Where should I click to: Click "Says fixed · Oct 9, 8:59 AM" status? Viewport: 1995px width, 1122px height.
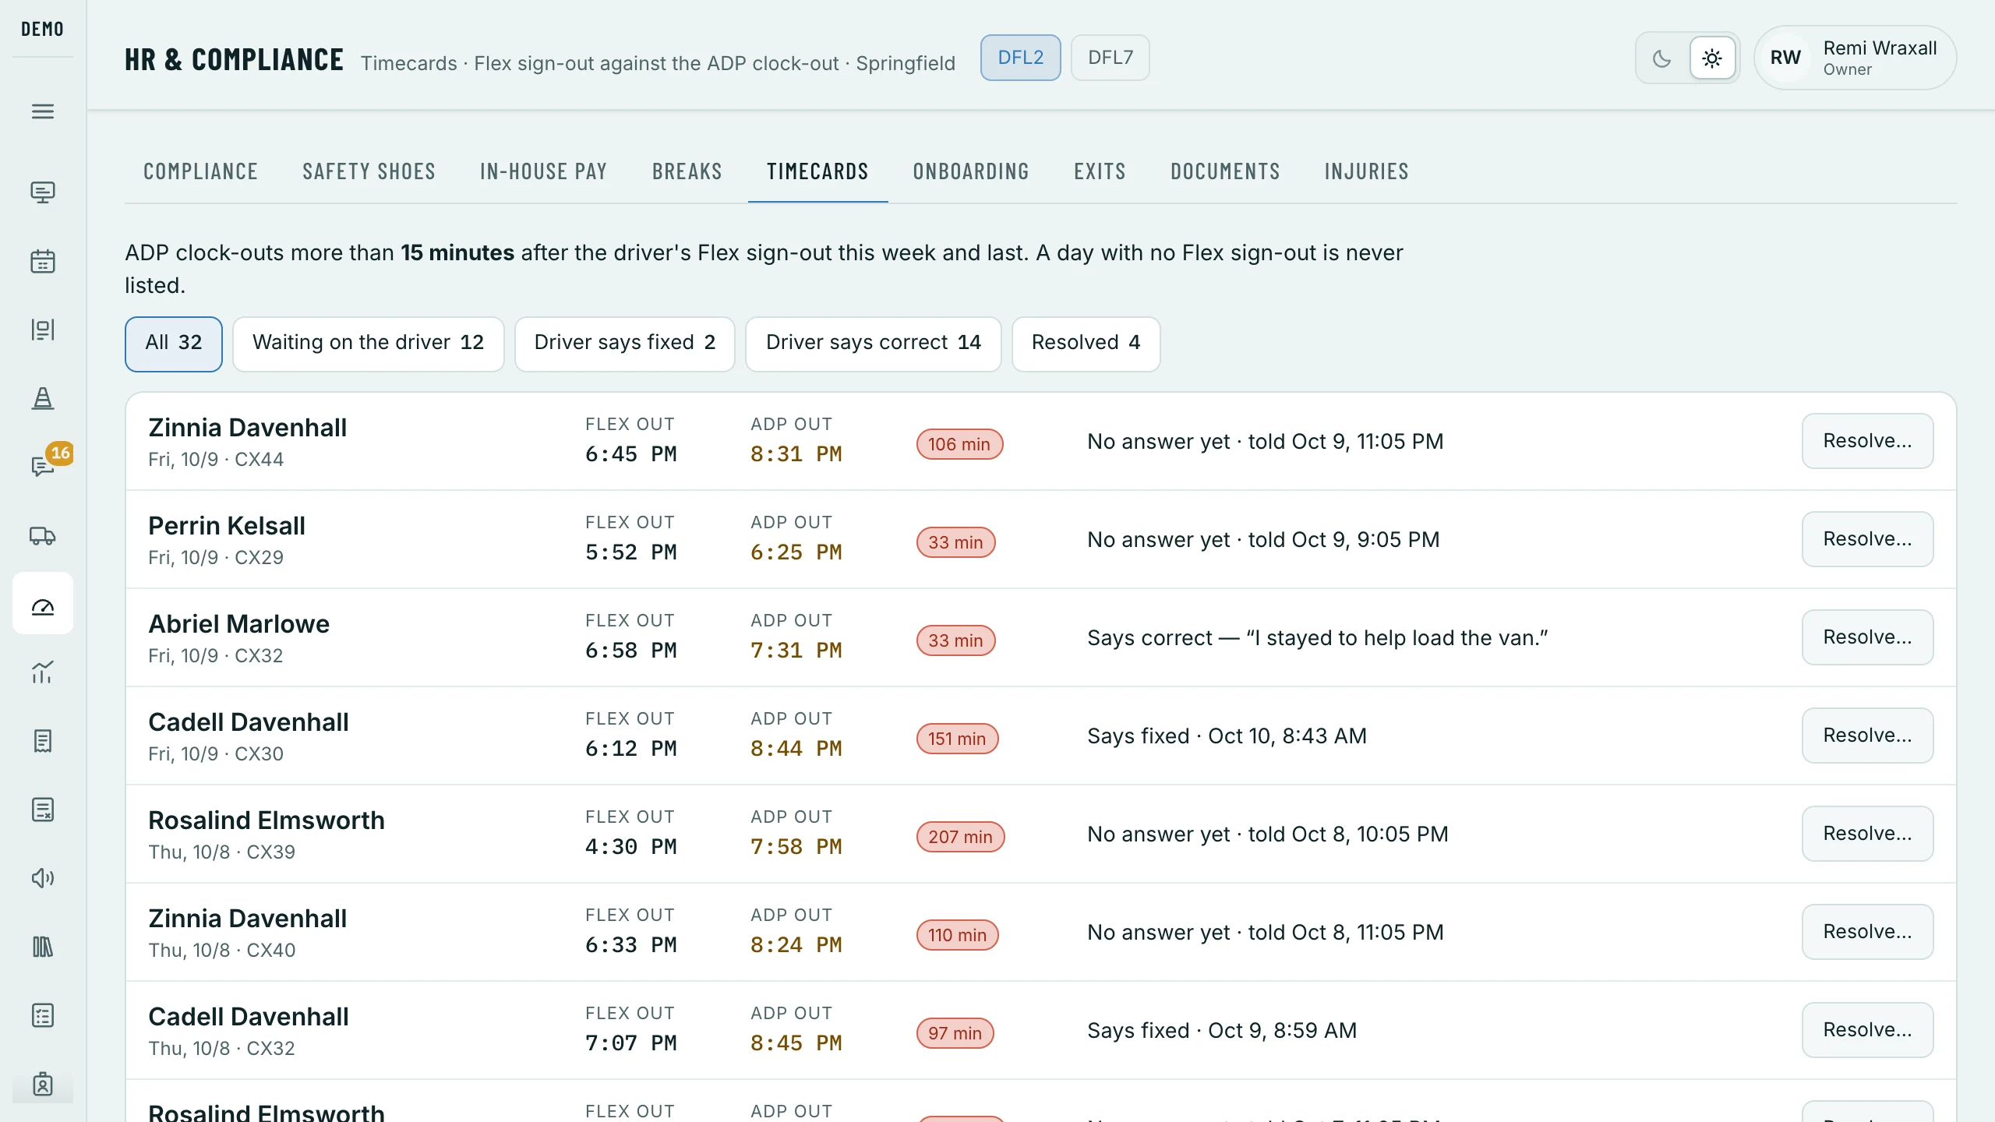pyautogui.click(x=1222, y=1031)
